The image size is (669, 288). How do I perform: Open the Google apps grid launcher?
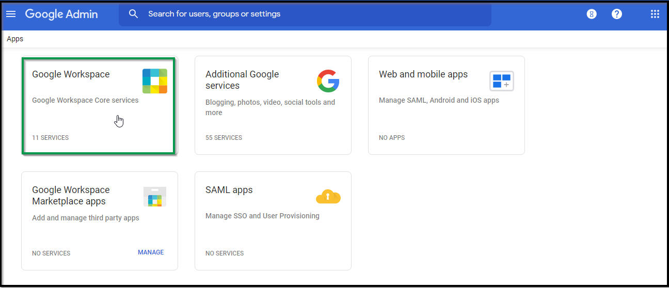click(655, 14)
